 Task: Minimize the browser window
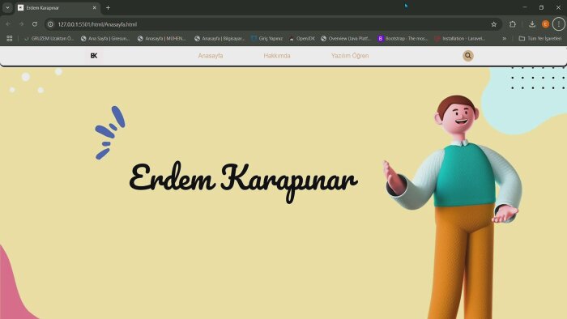(525, 7)
